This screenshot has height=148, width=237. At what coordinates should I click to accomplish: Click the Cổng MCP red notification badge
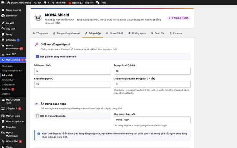(x=20, y=109)
